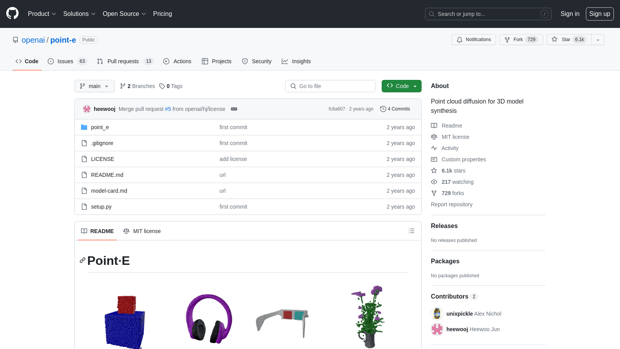
Task: Expand the Product menu
Action: click(42, 14)
